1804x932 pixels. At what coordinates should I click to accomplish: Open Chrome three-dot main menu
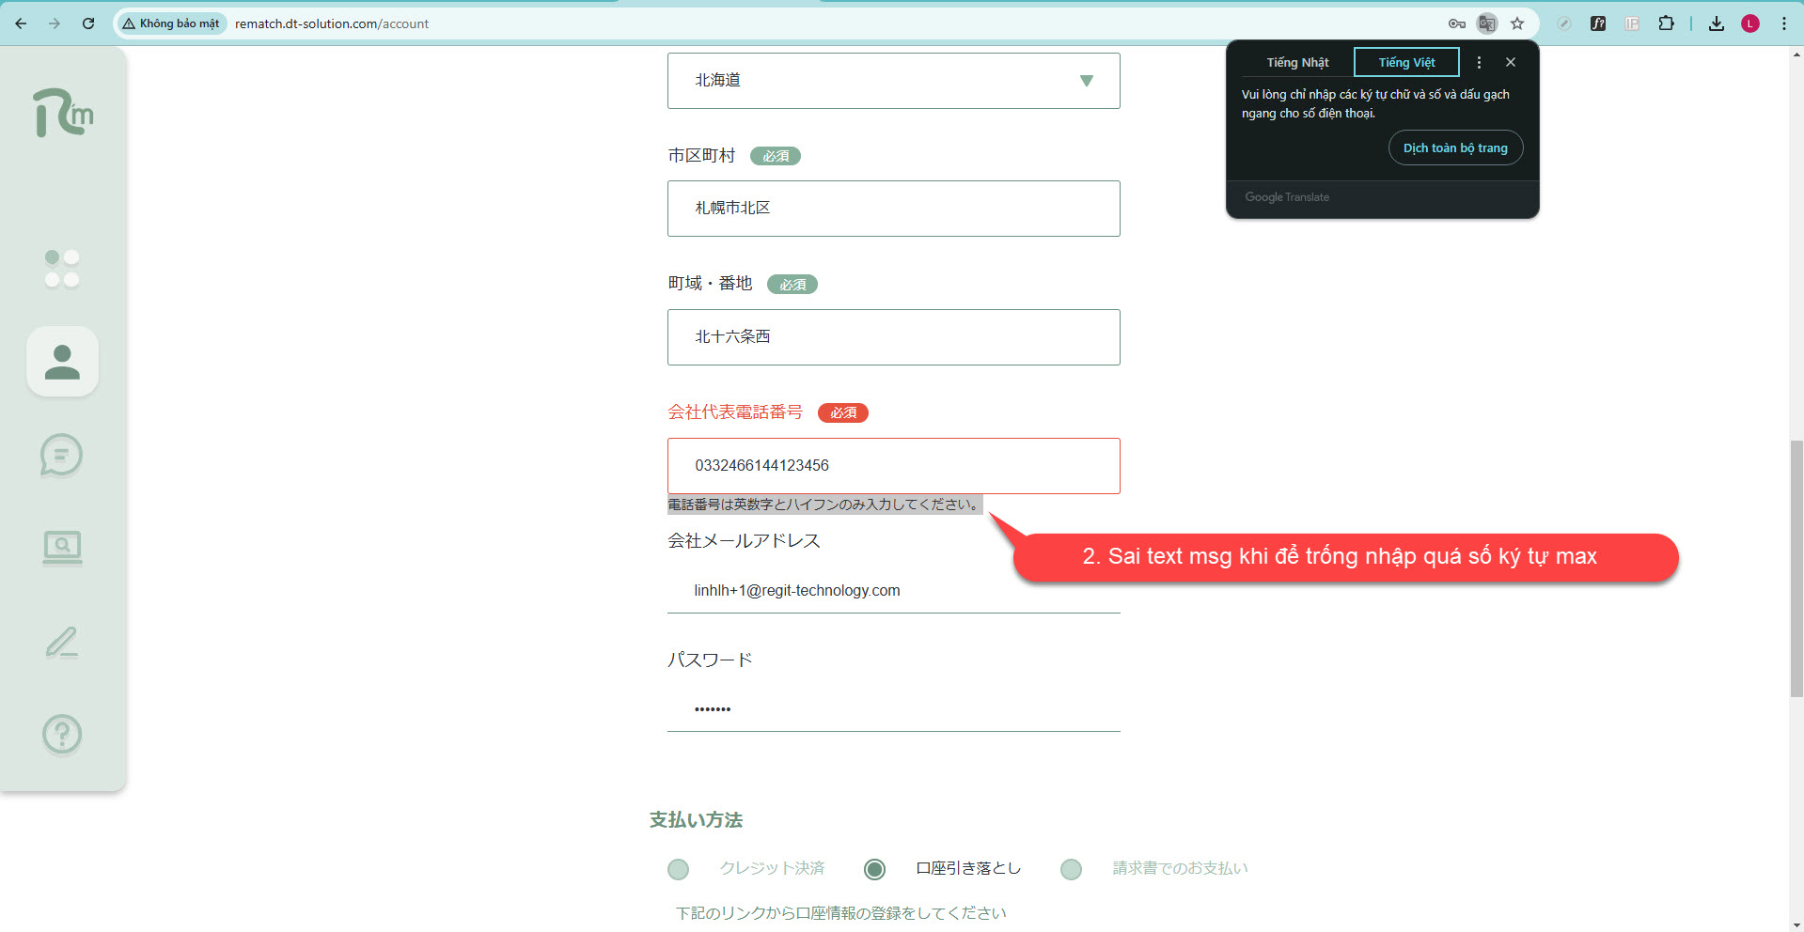click(1783, 23)
